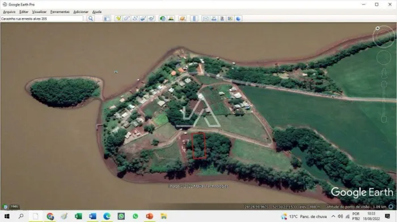Click the magnifier search button
Screen dimensions: 397x222
[x=91, y=19]
